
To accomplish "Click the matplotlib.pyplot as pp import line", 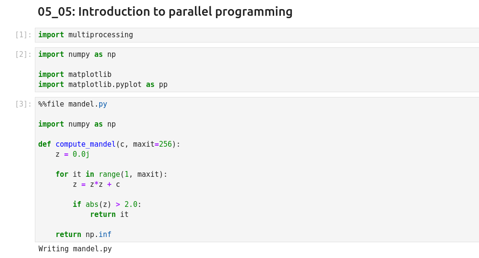I will [103, 85].
